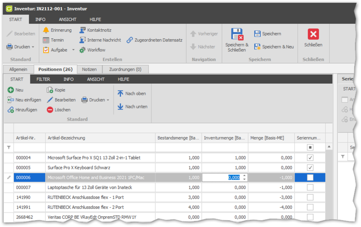Decrease Inventurmenge using the spinner down arrow
This screenshot has height=227, width=361.
(244, 179)
